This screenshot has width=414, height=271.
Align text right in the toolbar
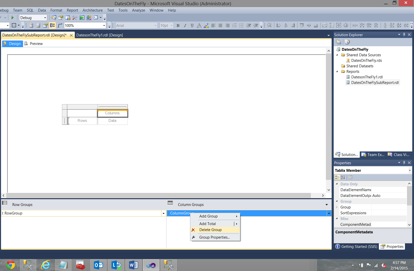[227, 25]
